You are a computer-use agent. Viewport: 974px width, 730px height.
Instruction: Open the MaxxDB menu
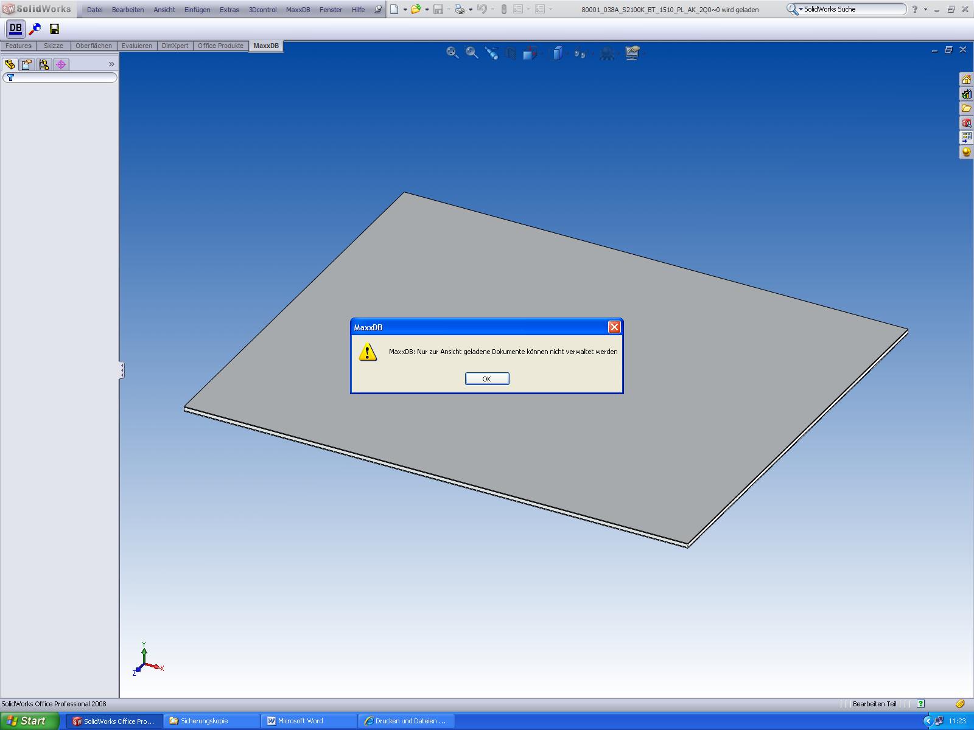click(298, 10)
